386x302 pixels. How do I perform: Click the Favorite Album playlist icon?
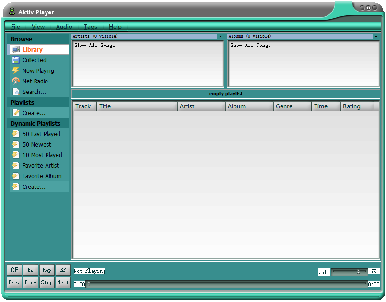[x=16, y=176]
